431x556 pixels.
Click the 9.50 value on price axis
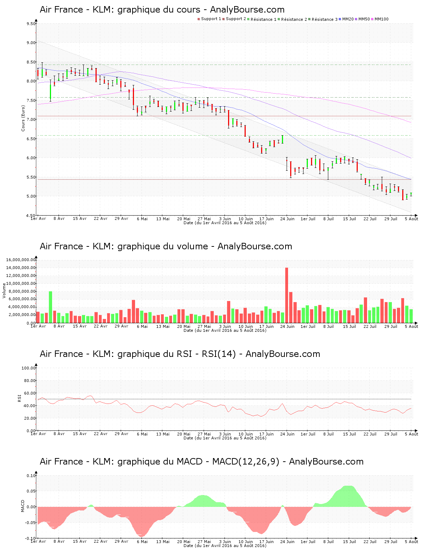click(x=31, y=24)
